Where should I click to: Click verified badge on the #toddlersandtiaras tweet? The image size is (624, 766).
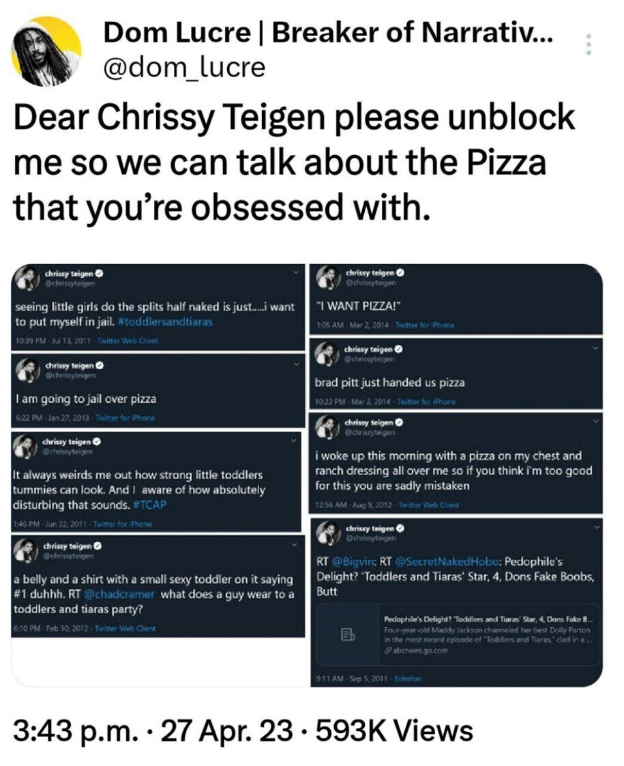[100, 274]
